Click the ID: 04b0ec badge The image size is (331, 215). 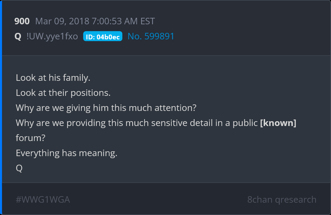[103, 37]
